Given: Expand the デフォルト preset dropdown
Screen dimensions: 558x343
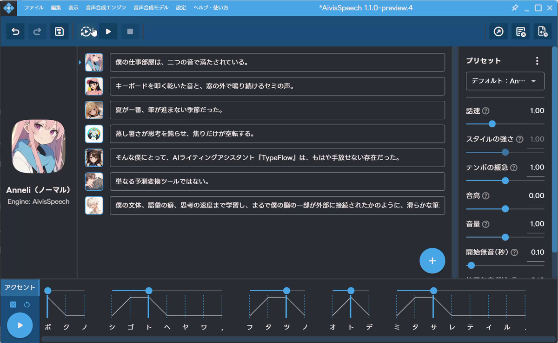Looking at the screenshot, I should pos(505,81).
